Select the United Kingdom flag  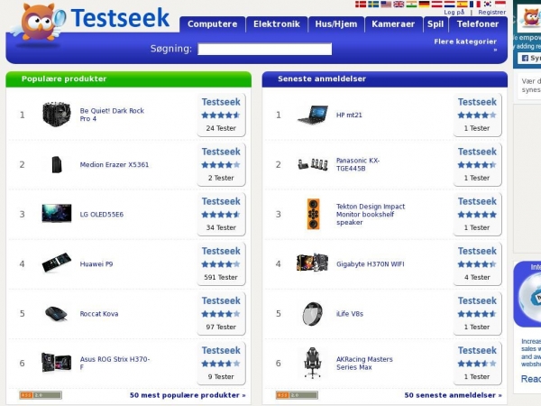(x=399, y=5)
